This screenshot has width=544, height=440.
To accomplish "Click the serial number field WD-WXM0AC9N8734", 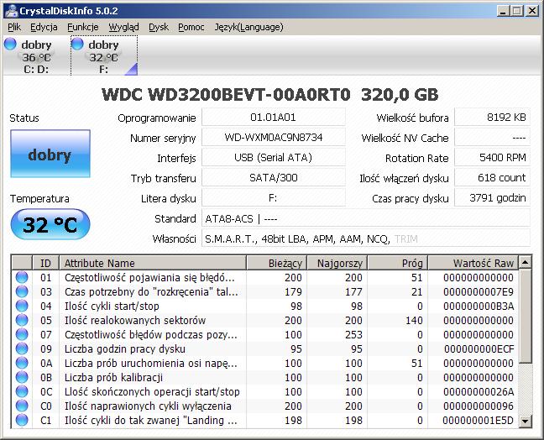I will point(274,138).
